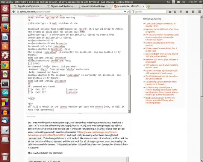Click the Firefox dock icon
203x162 pixels.
[x=5, y=27]
